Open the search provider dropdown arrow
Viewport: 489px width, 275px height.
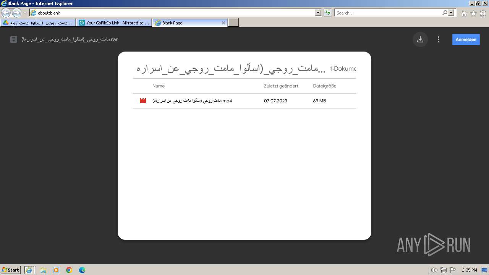point(452,13)
